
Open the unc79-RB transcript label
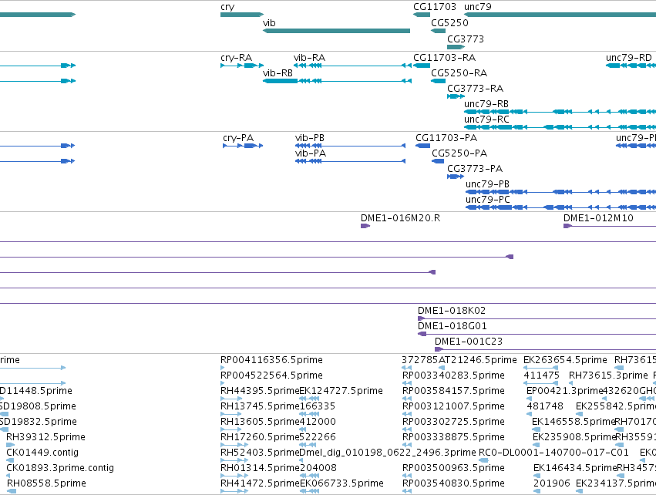(x=486, y=104)
